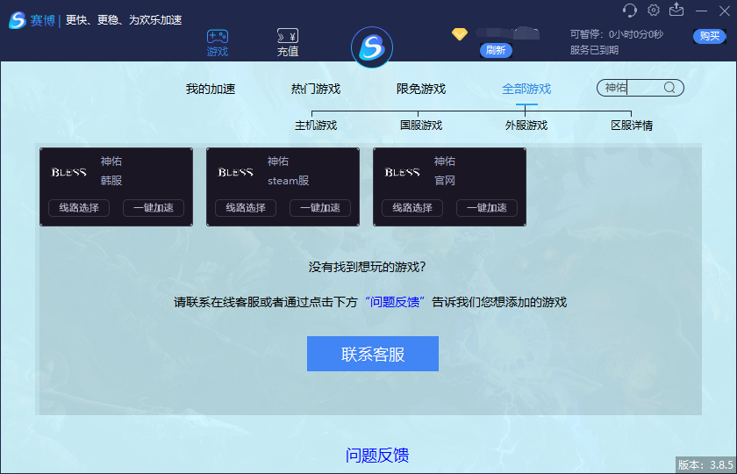Open settings gear icon
Viewport: 737px width, 474px height.
pyautogui.click(x=654, y=10)
